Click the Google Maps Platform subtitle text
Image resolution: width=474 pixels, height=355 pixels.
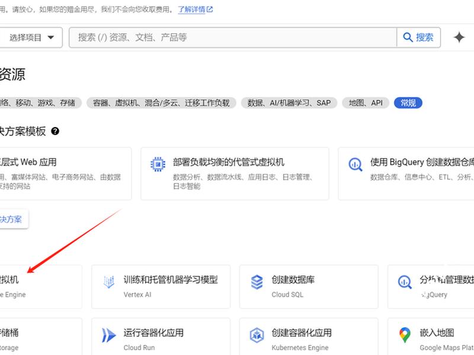click(x=447, y=348)
